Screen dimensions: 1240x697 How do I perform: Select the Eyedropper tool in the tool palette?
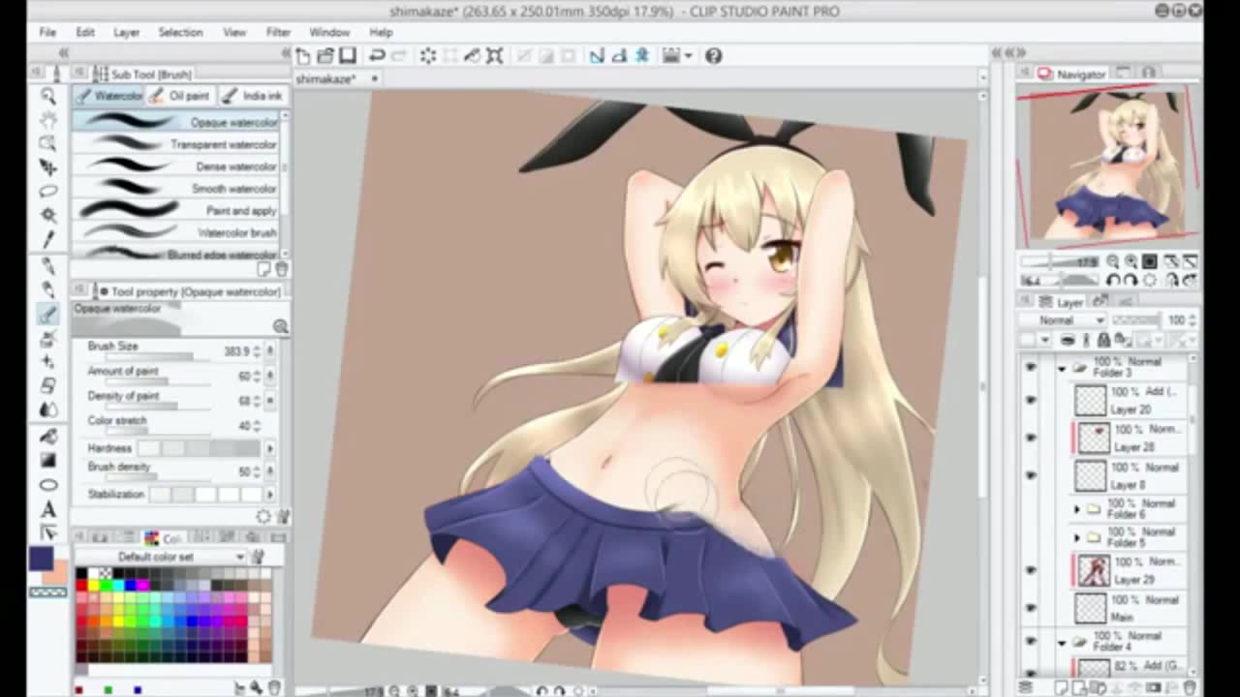click(47, 238)
